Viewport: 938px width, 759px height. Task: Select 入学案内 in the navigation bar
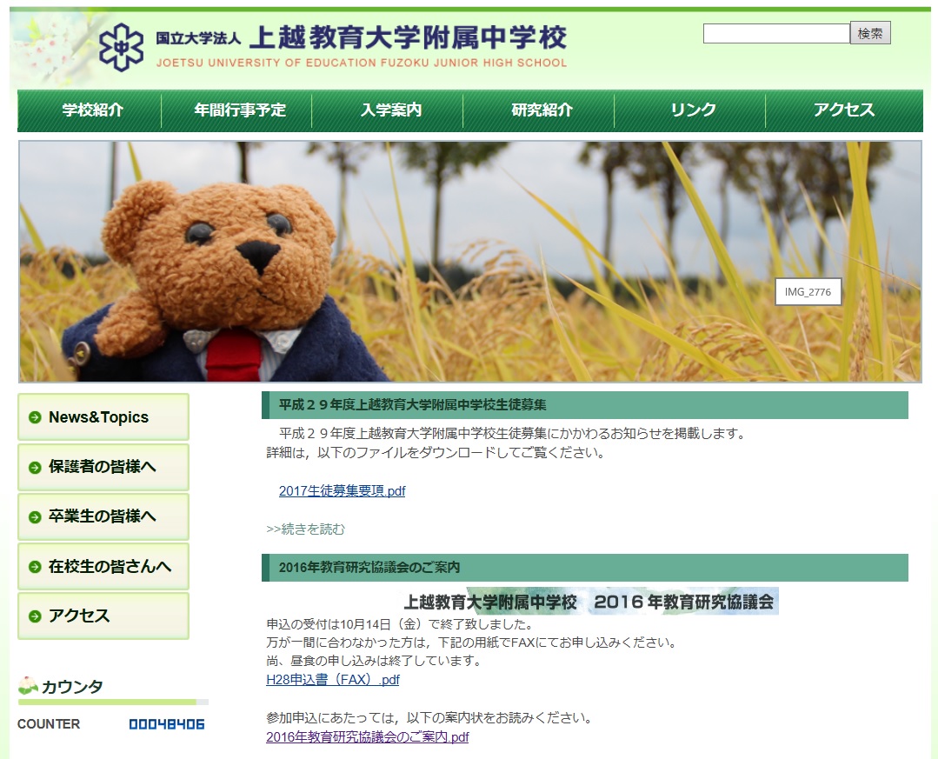pyautogui.click(x=391, y=110)
